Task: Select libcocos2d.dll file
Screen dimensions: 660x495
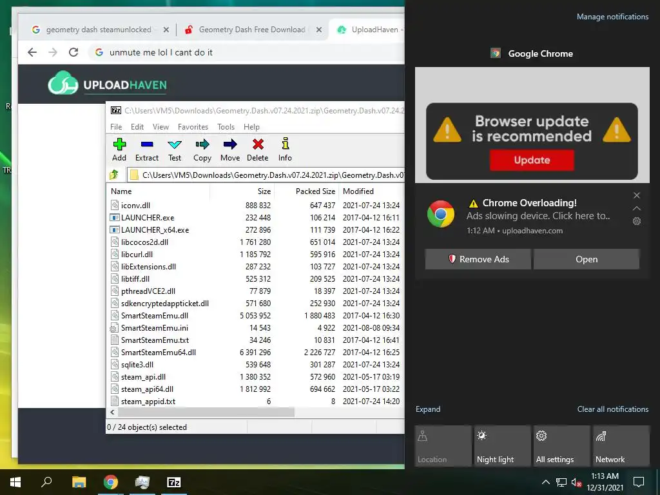Action: coord(144,242)
